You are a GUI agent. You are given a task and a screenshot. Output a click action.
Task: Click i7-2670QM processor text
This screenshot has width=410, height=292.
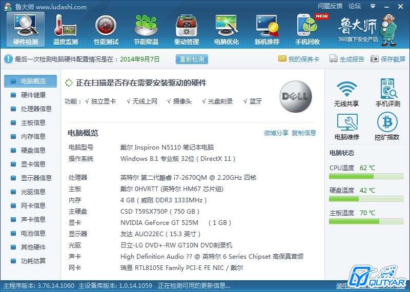(188, 178)
